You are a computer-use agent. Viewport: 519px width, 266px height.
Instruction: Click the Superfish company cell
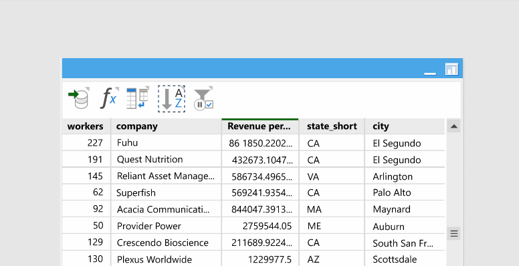[x=166, y=192]
